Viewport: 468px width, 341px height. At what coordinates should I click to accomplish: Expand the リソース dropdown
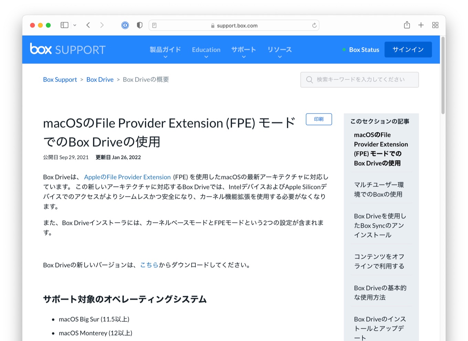(x=279, y=49)
